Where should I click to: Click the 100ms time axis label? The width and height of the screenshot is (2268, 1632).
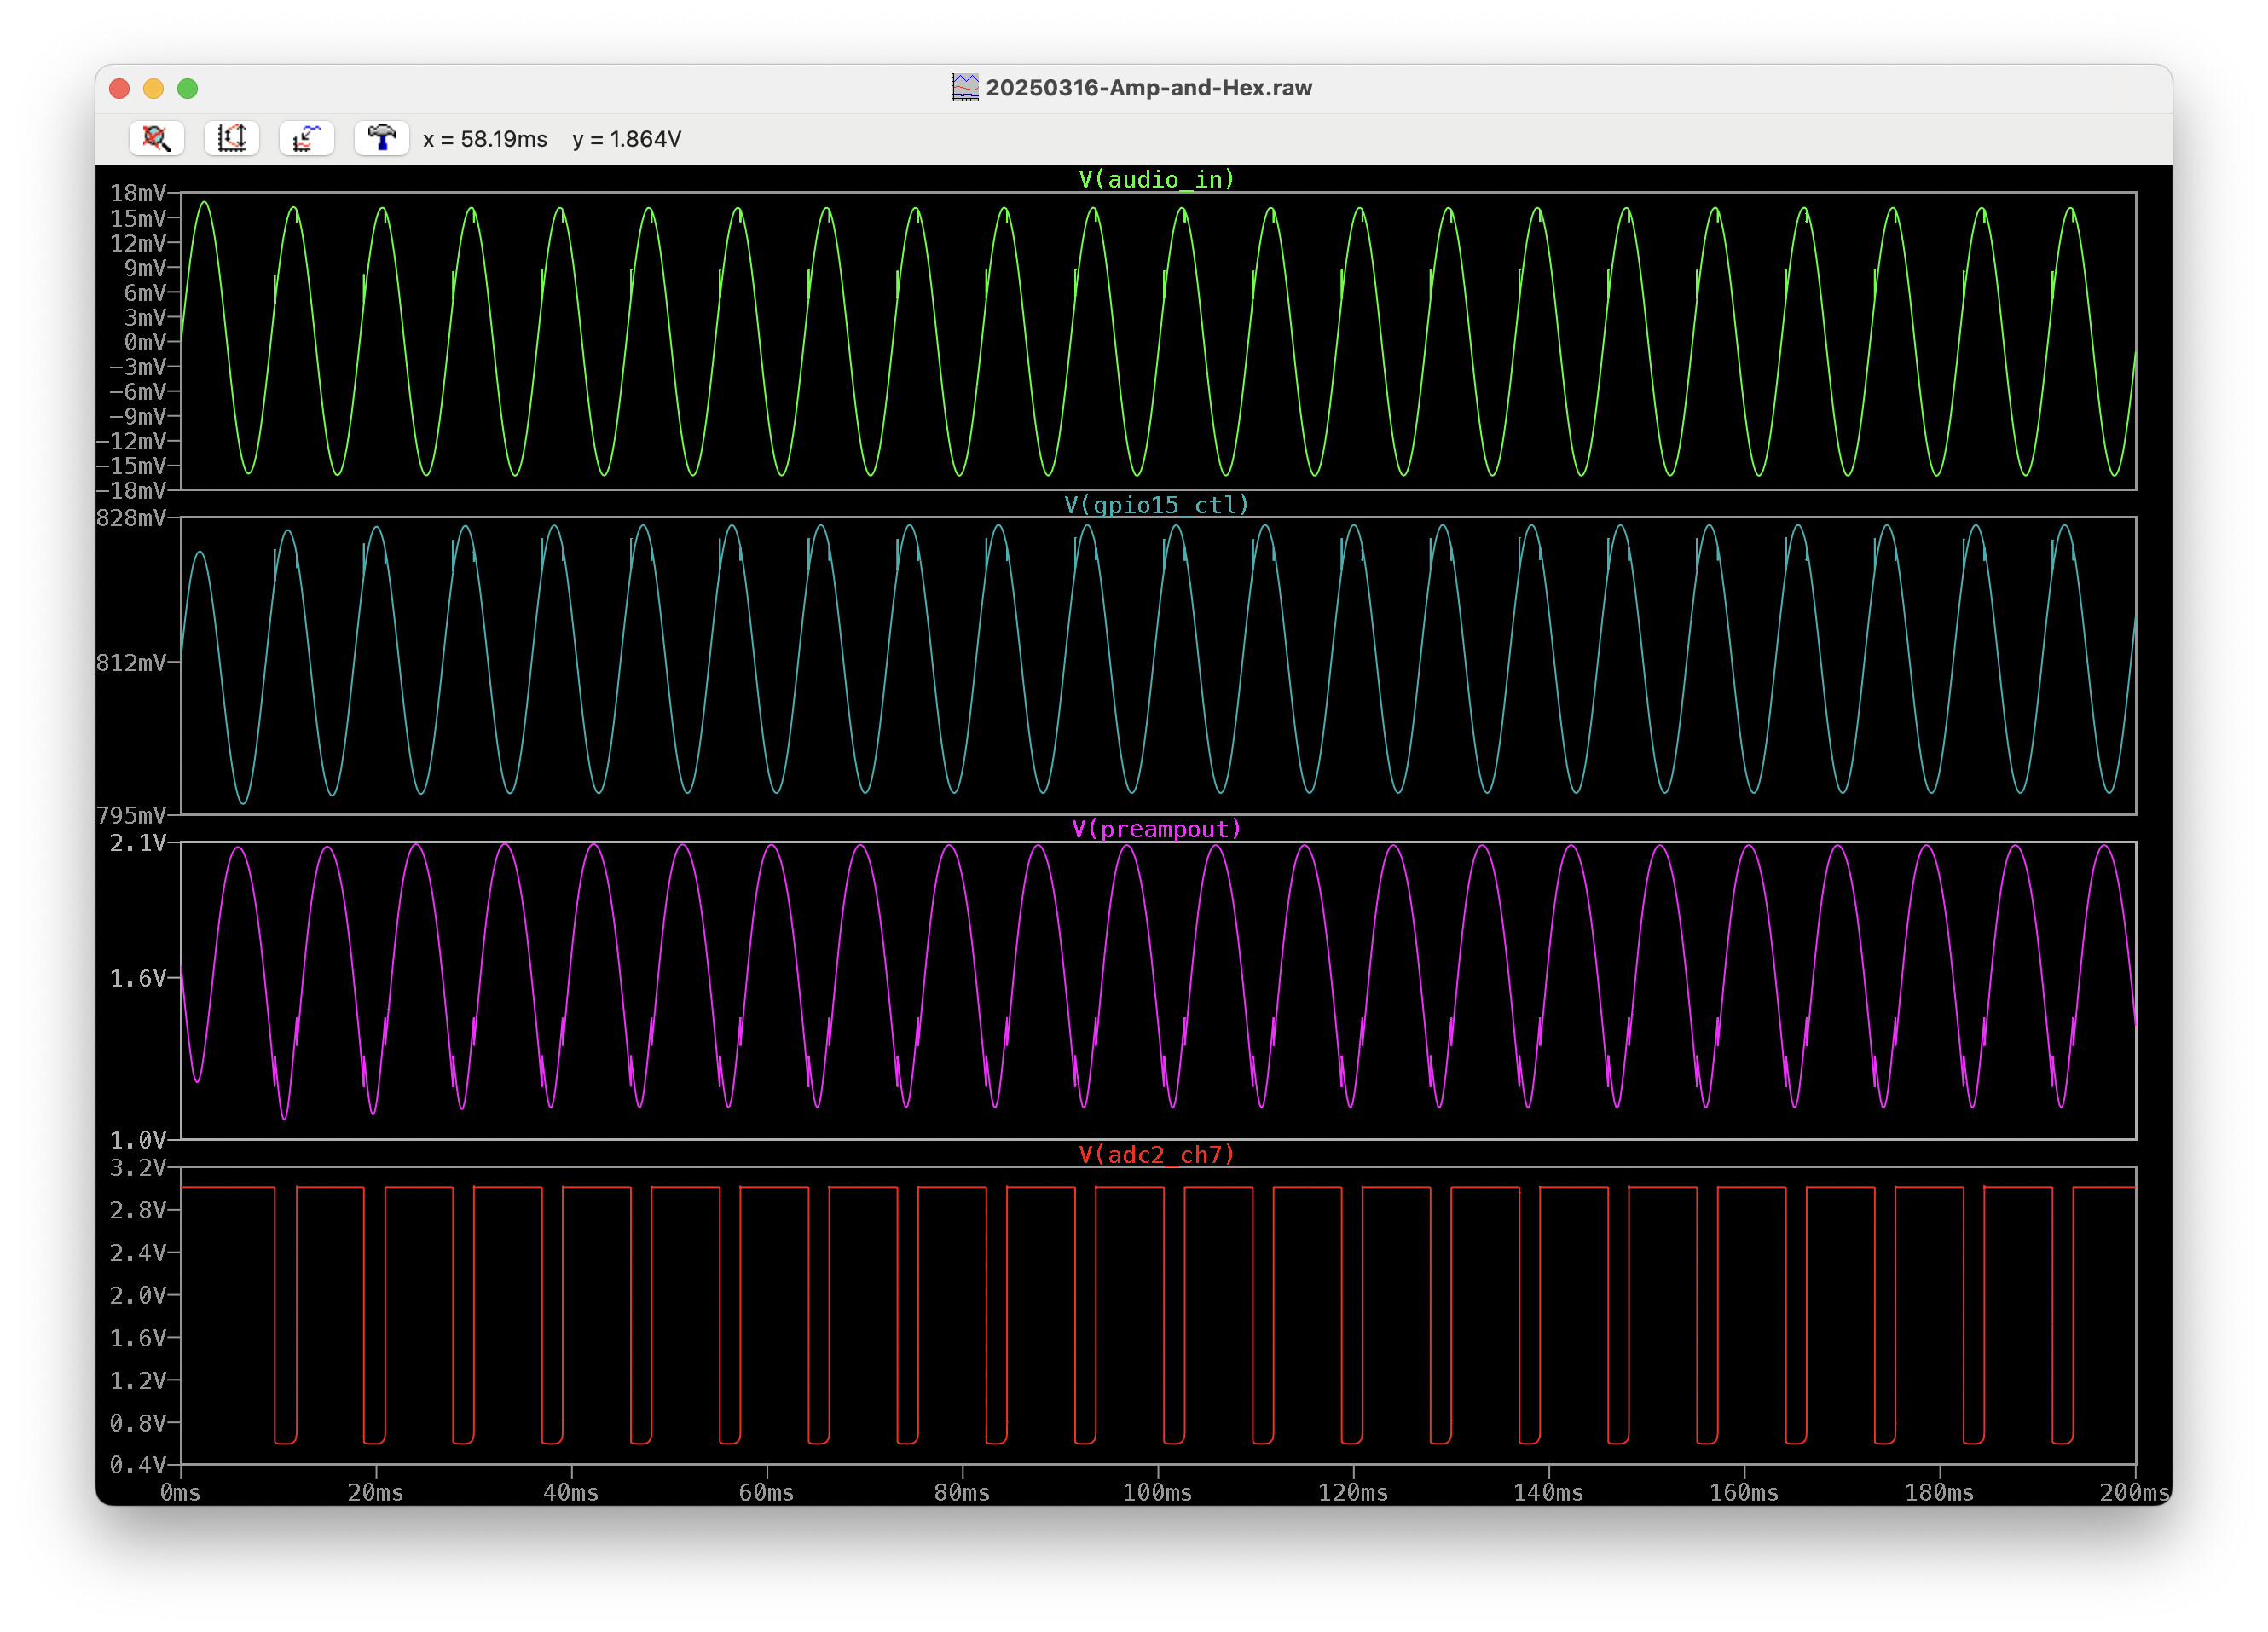[x=1157, y=1493]
